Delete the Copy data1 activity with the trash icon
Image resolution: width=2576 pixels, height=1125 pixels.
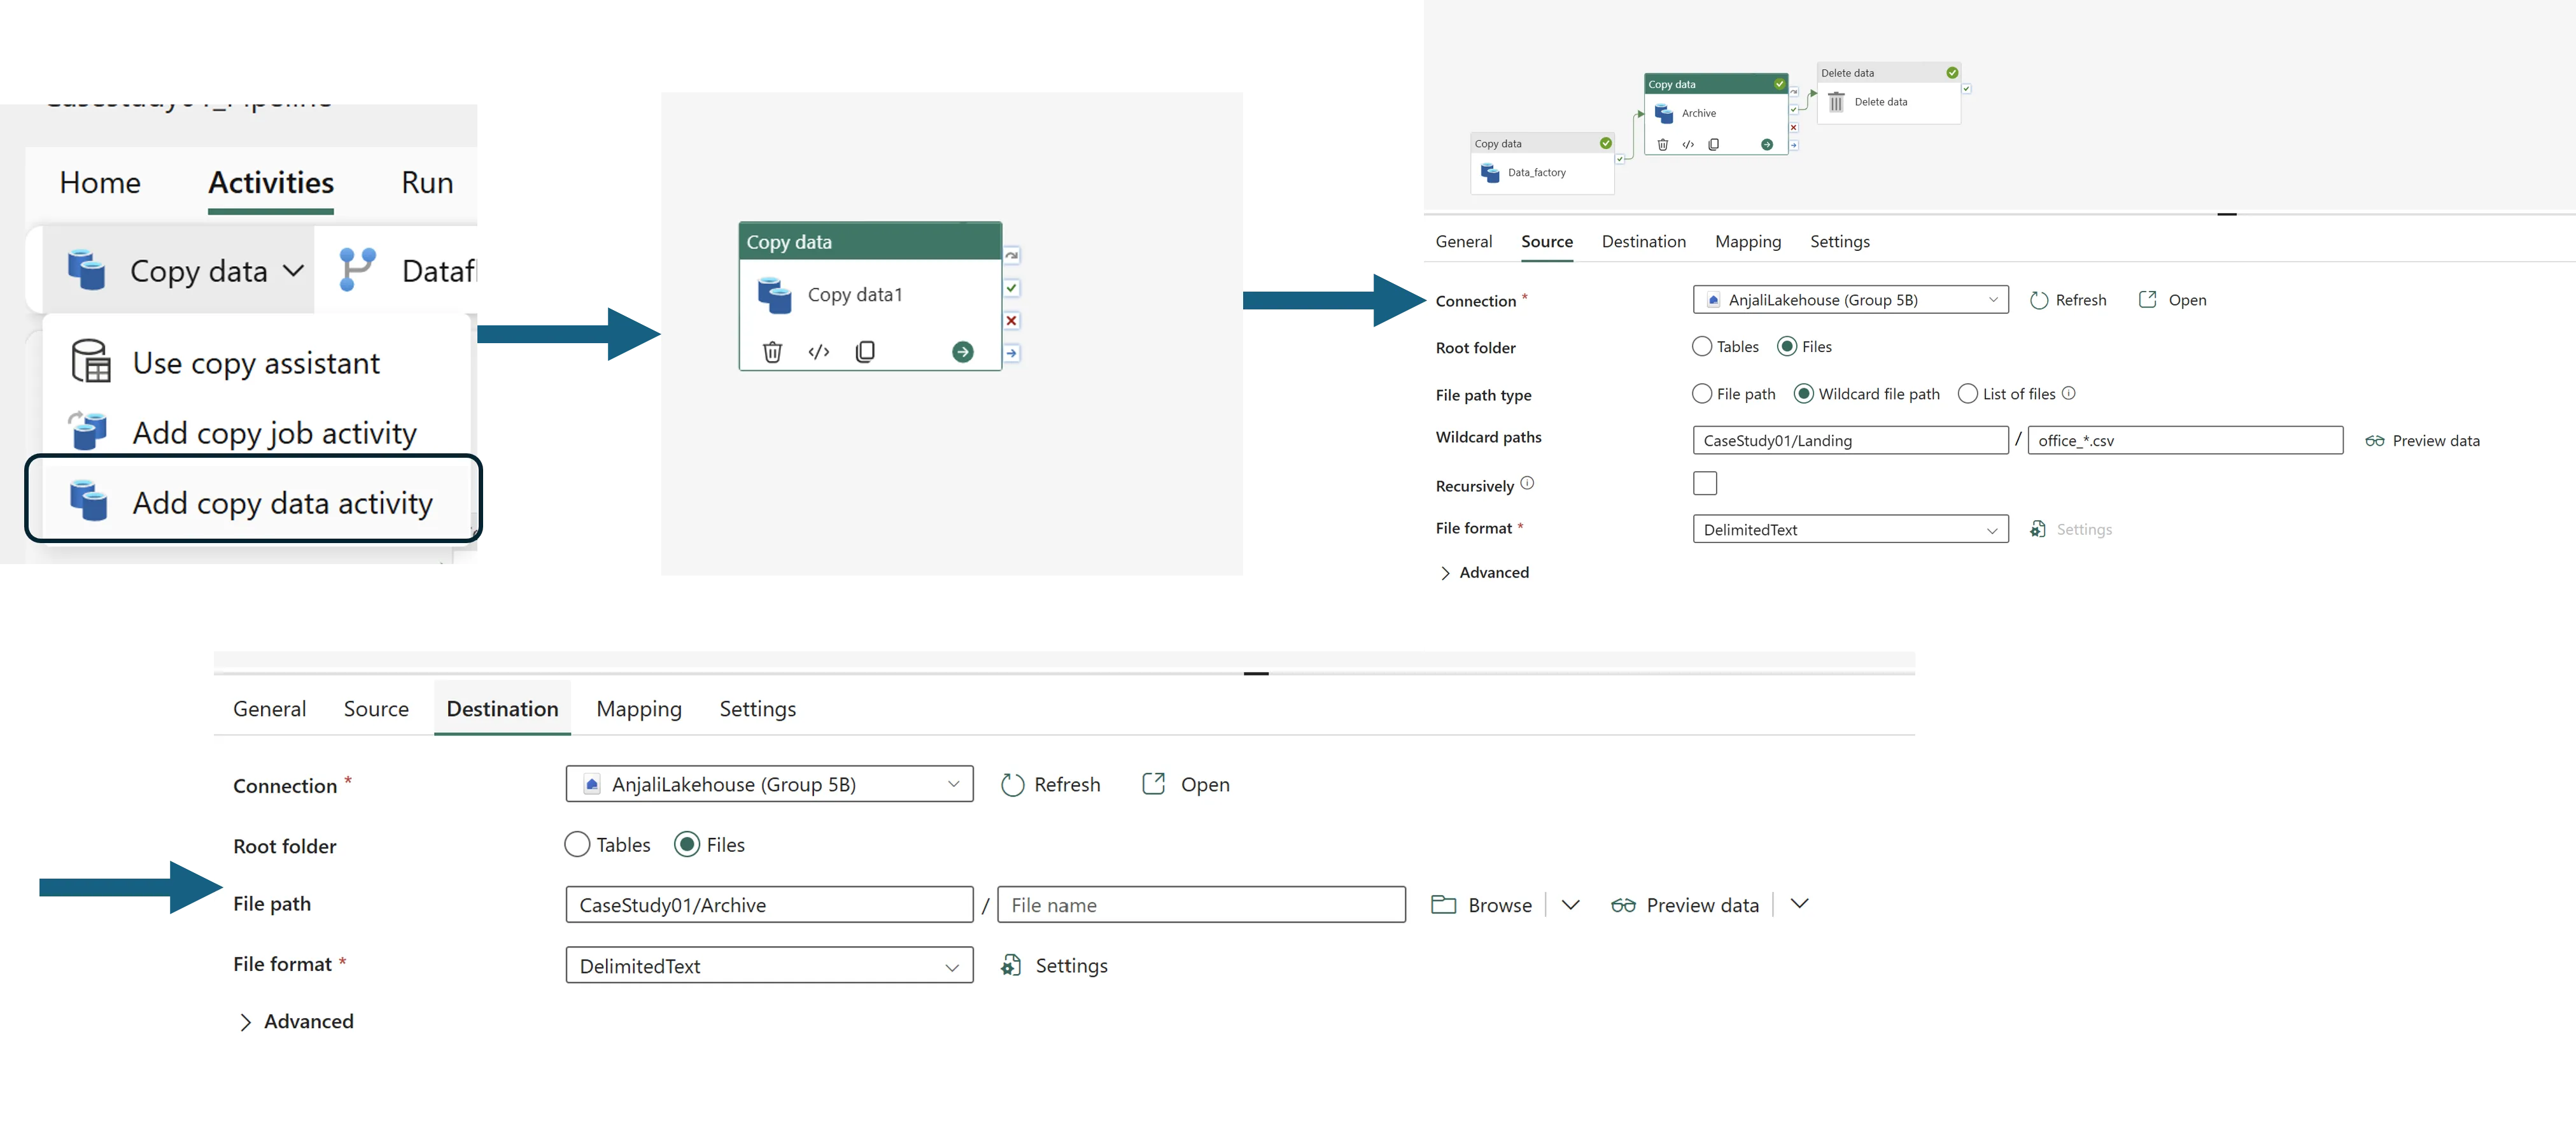point(772,352)
